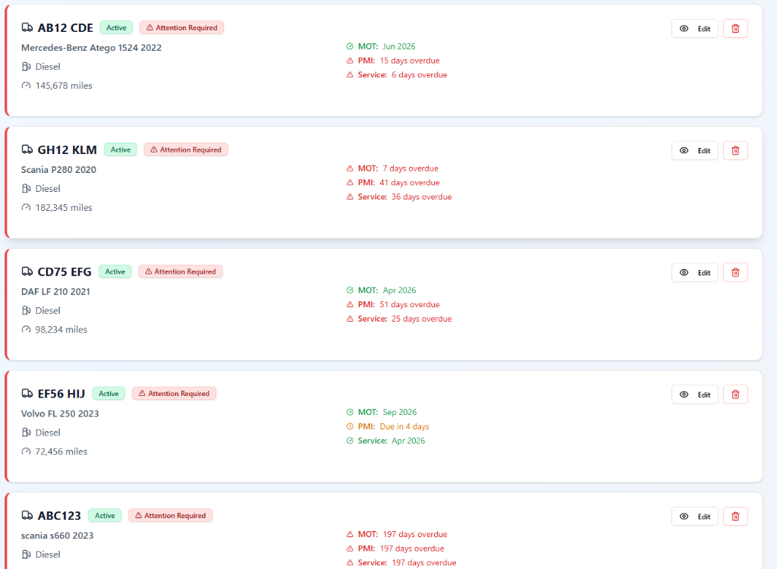Click truck icon beside CD75 EFG
The width and height of the screenshot is (777, 569).
click(27, 271)
